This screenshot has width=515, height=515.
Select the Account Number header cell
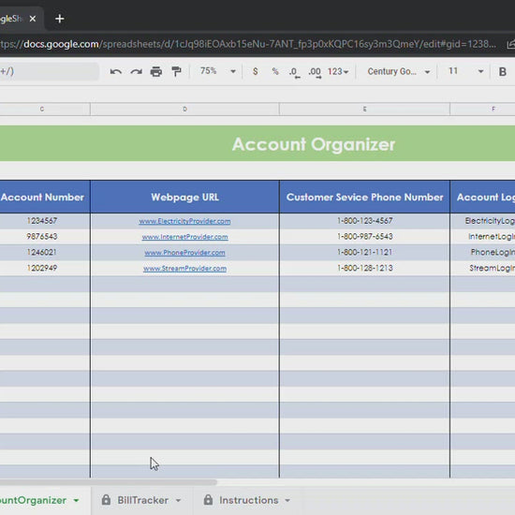pyautogui.click(x=45, y=197)
